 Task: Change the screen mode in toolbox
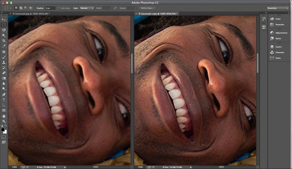click(x=4, y=142)
